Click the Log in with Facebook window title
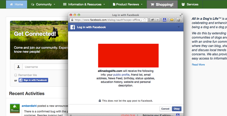The height and width of the screenshot is (116, 227). tap(125, 15)
